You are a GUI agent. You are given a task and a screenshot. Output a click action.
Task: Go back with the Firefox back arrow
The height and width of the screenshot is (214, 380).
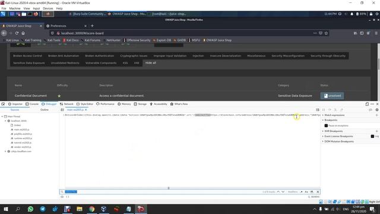tap(4, 33)
